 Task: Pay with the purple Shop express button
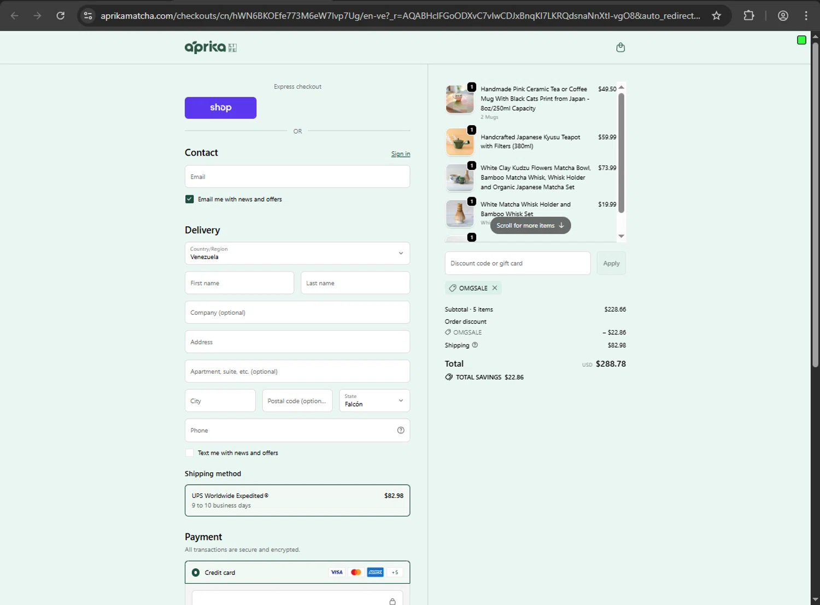(x=220, y=108)
